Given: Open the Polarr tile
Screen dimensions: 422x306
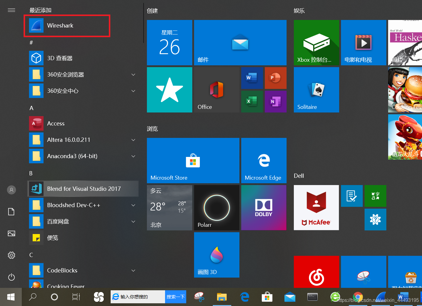Looking at the screenshot, I should click(x=217, y=208).
